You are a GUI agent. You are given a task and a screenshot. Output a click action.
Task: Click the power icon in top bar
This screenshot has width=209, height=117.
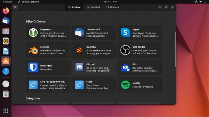[205, 2]
